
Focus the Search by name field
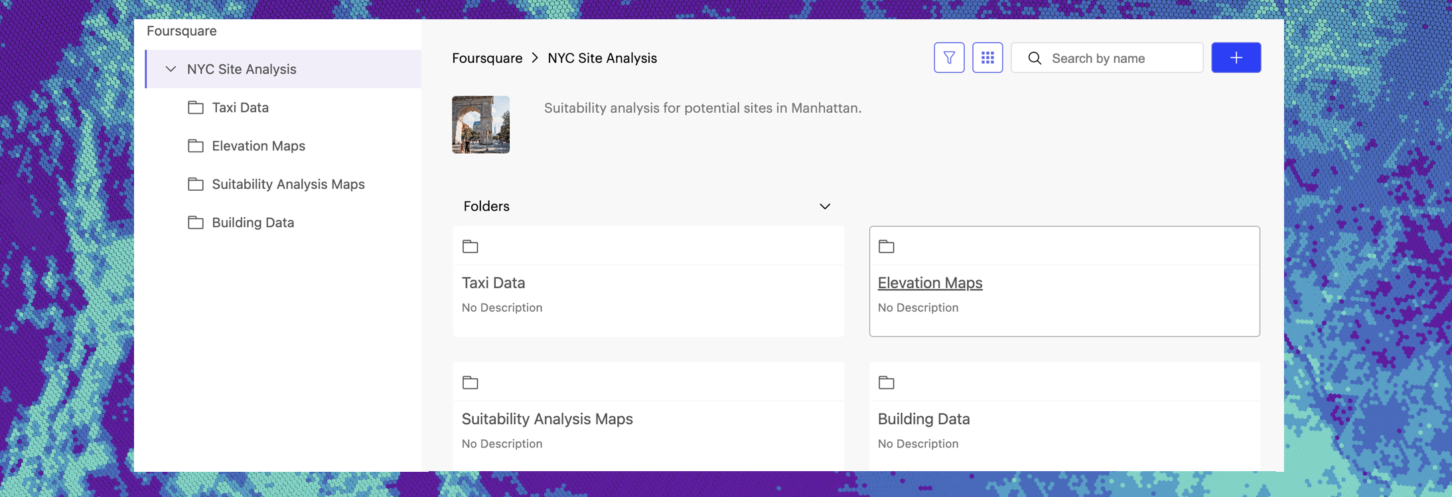(1107, 58)
